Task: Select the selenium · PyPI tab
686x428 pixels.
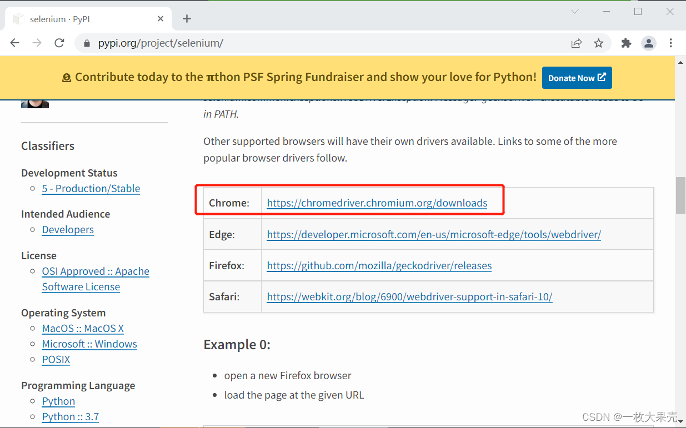Action: pos(89,19)
